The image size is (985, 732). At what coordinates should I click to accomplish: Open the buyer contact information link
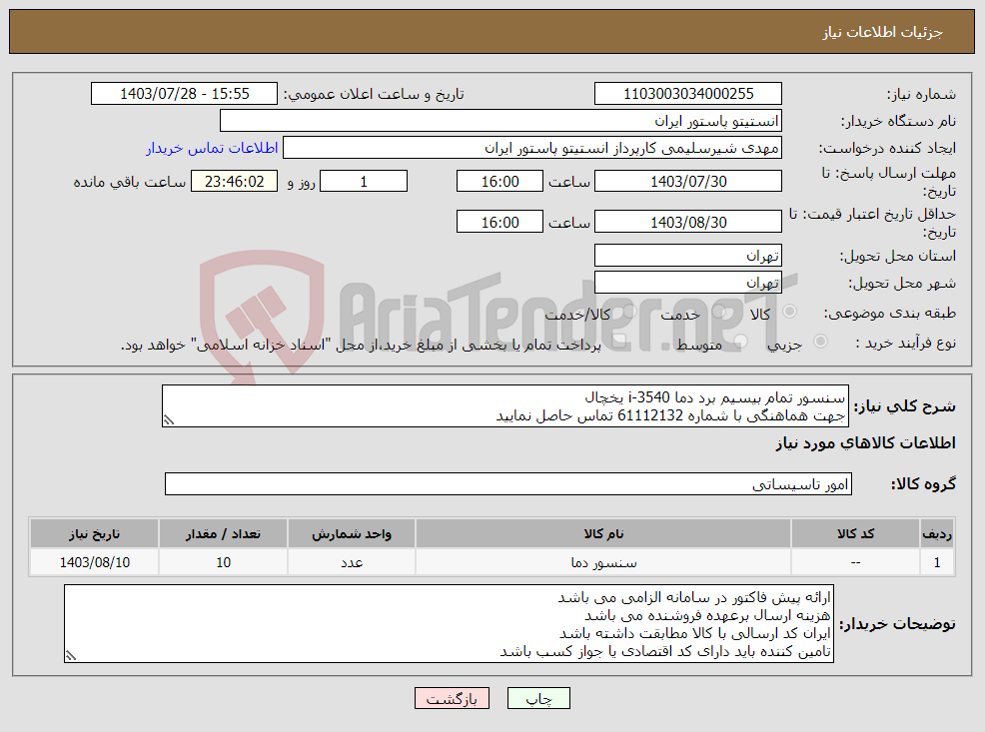tap(213, 148)
